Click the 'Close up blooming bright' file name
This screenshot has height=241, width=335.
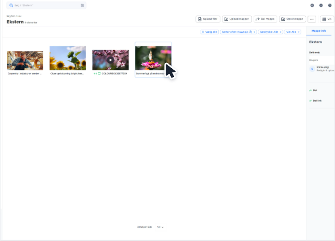pos(67,73)
